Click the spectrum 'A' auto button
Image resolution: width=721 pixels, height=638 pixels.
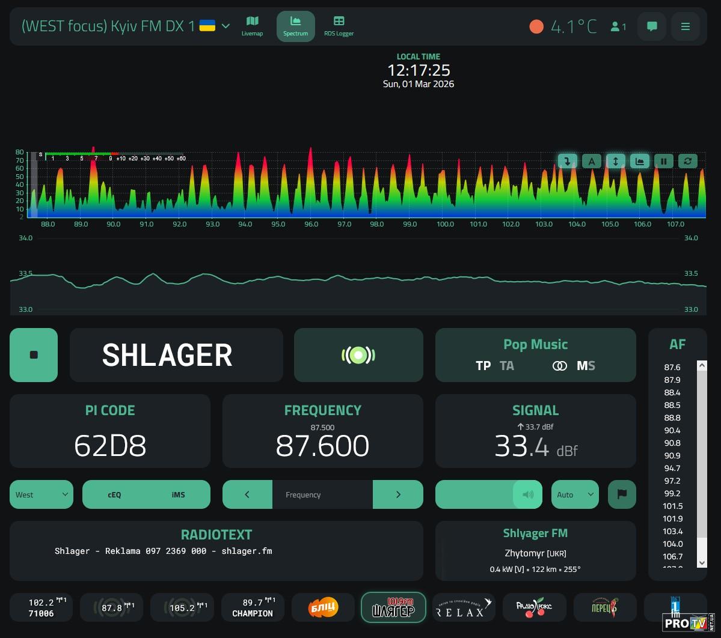[592, 161]
